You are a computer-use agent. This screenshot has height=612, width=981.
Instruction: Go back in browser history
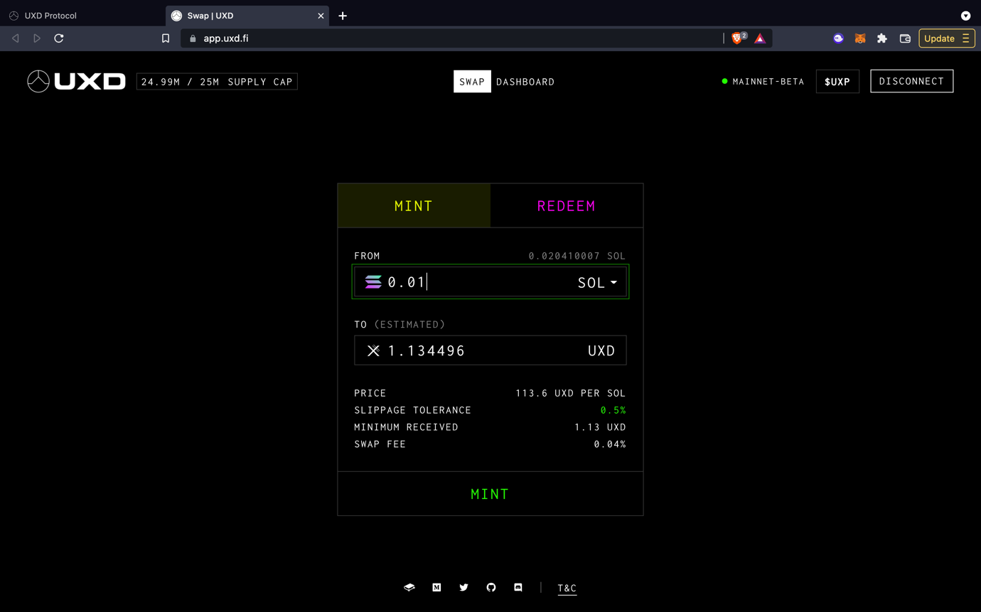[16, 38]
